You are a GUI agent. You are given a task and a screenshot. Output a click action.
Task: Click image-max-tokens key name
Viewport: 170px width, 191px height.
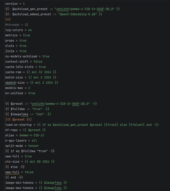pos(19,188)
